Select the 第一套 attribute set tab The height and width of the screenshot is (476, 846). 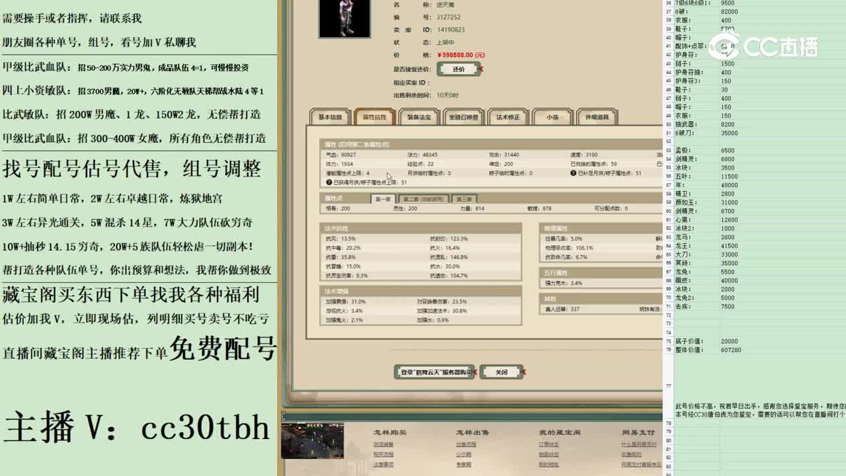(383, 199)
